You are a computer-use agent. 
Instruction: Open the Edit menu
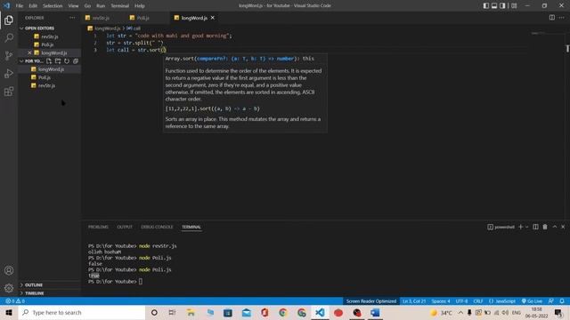pos(33,6)
